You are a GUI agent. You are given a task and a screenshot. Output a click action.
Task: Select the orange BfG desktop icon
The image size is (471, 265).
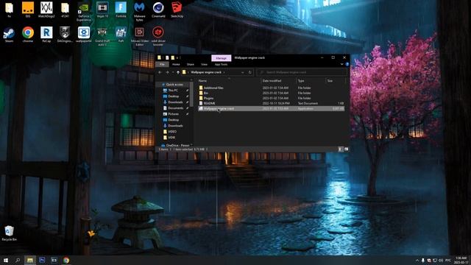28,10
